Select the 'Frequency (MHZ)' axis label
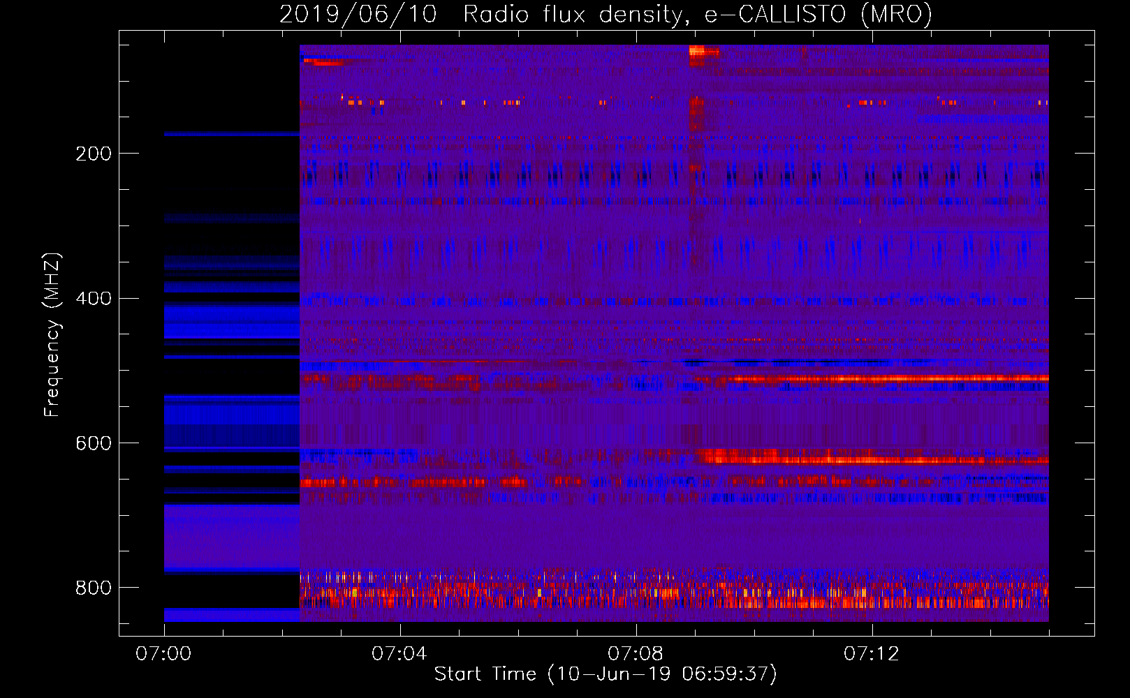Screen dimensions: 1130x698 (52, 334)
